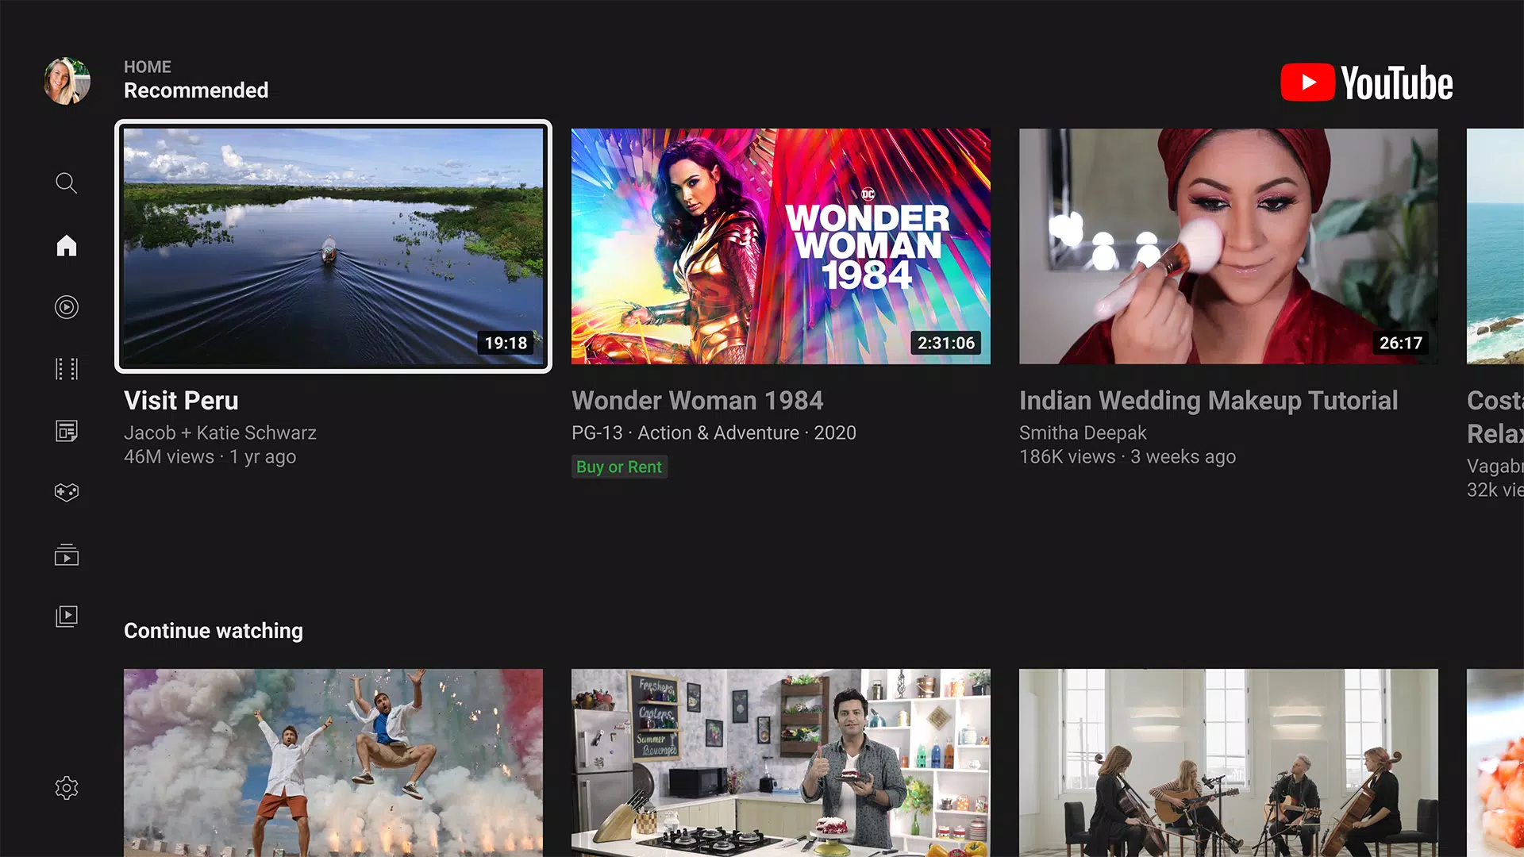Click the Visit Peru video thumbnail
The width and height of the screenshot is (1524, 857).
[333, 245]
